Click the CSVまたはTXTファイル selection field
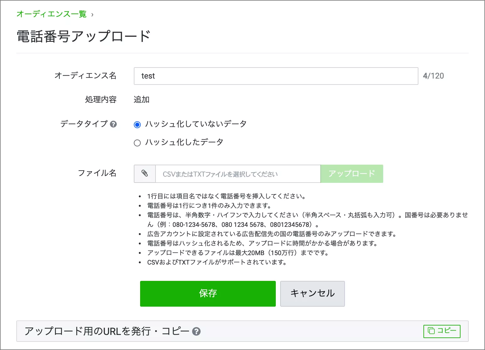485x350 pixels. pos(238,174)
